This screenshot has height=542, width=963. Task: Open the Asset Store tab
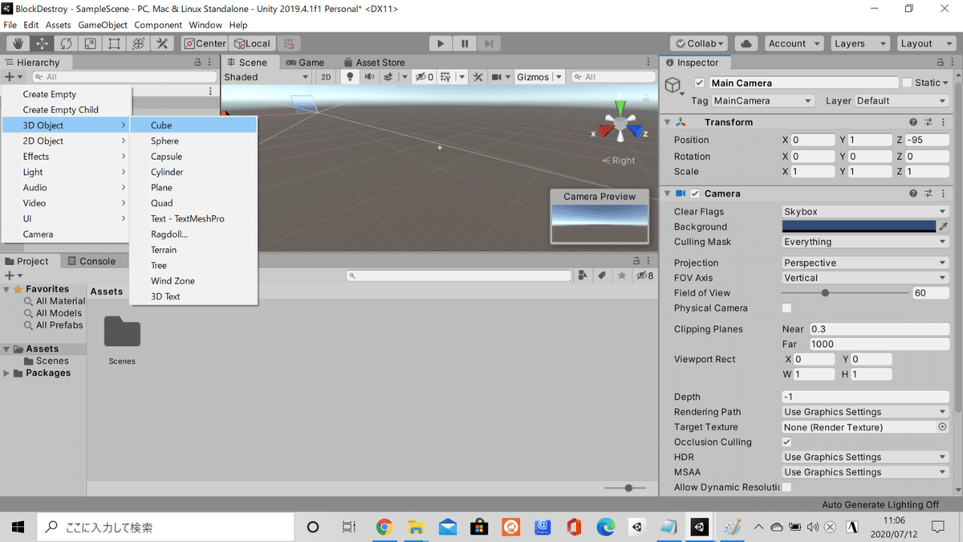[375, 62]
